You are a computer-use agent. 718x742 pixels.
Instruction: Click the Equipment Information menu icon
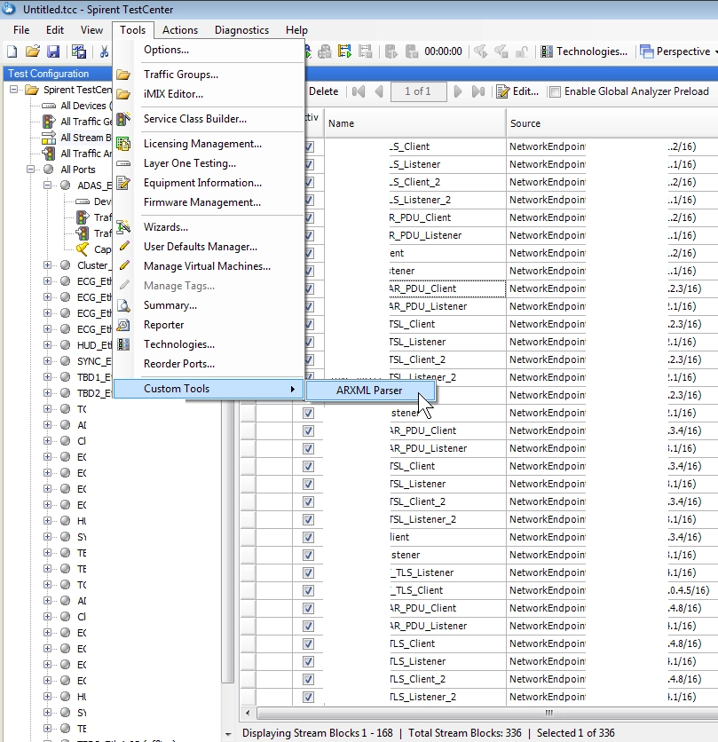pyautogui.click(x=124, y=183)
